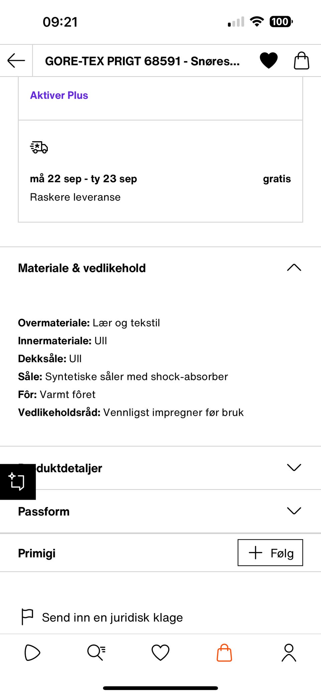
Task: Collapse the Materiale & vedlikehold section
Action: 294,267
